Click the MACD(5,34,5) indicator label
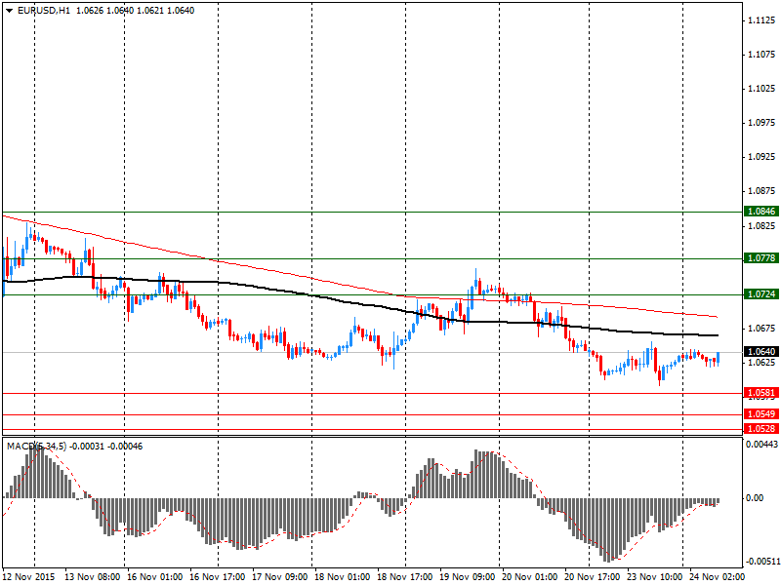The height and width of the screenshot is (585, 781). [x=36, y=447]
